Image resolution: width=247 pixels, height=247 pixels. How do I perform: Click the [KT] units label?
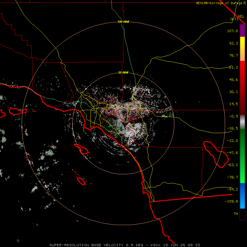click(x=234, y=19)
